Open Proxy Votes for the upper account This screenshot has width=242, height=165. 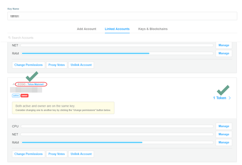(56, 65)
